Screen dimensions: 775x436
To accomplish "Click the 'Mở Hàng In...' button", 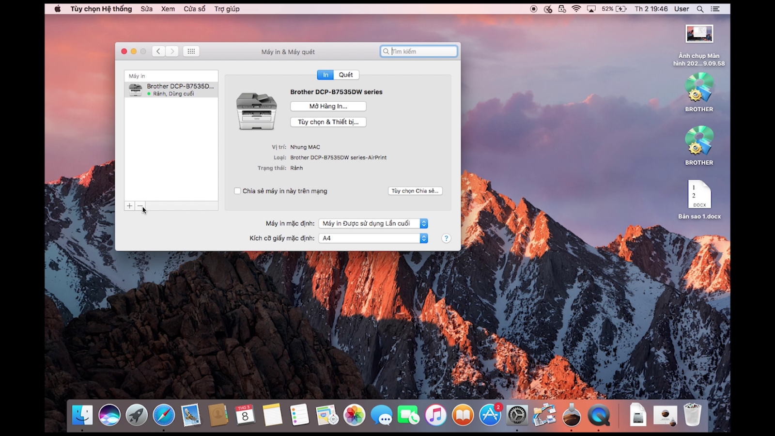I will tap(328, 106).
